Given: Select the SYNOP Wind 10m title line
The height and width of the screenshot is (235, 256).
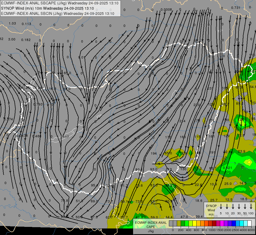Looking at the screenshot, I should 47,8.
